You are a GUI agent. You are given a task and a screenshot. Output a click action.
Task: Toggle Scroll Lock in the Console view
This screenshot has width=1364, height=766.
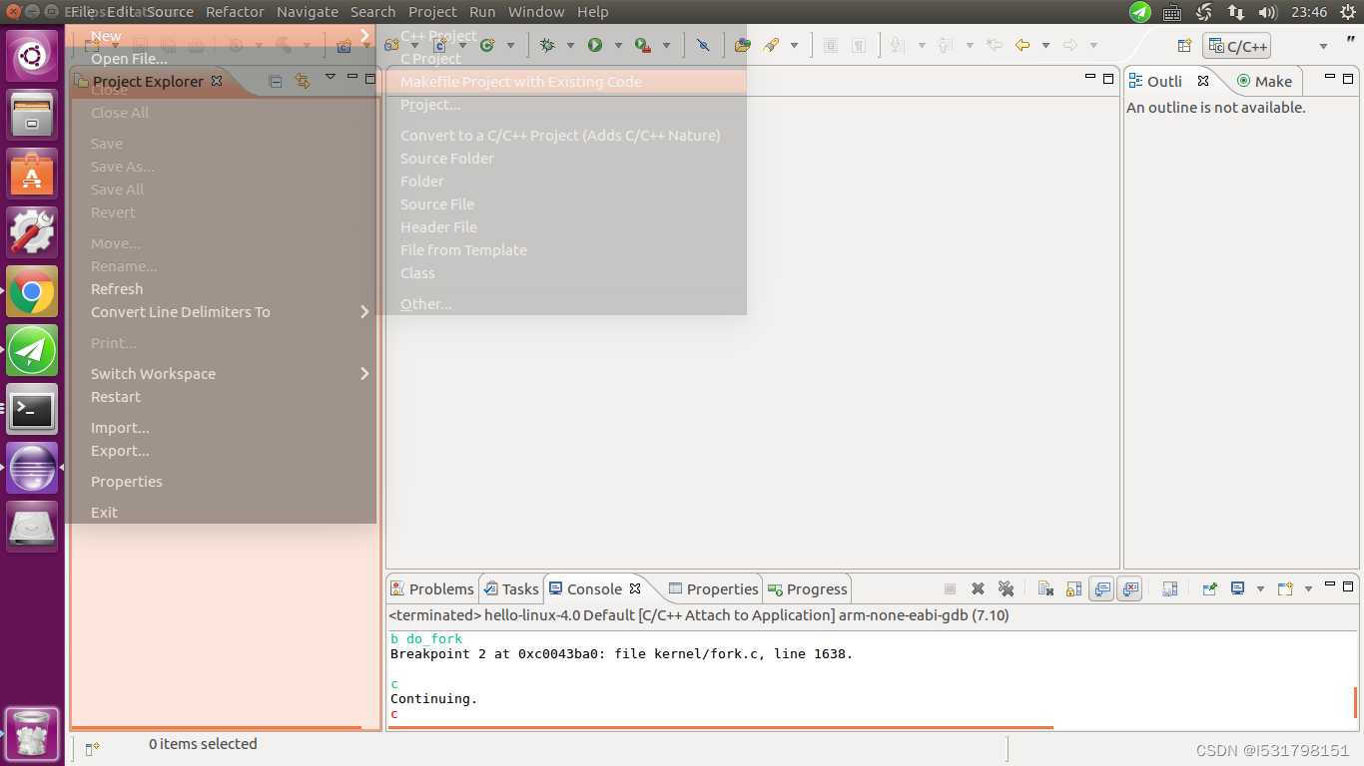click(1074, 588)
